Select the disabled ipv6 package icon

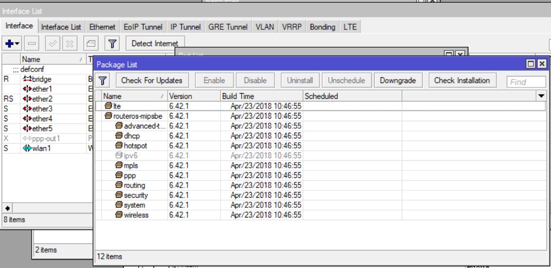119,156
